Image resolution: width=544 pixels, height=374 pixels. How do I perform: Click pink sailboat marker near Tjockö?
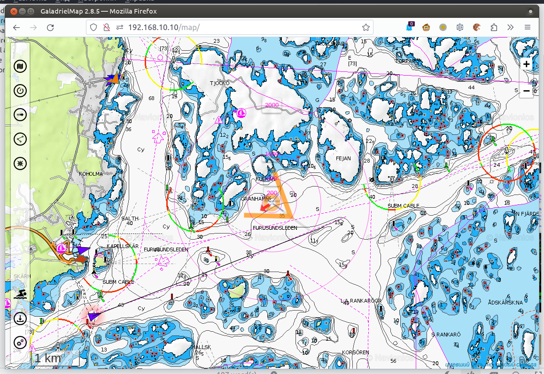pos(241,113)
